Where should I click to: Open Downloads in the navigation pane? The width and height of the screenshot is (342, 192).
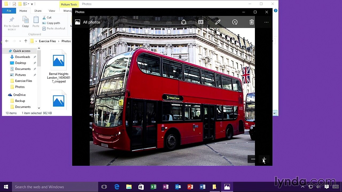click(22, 57)
